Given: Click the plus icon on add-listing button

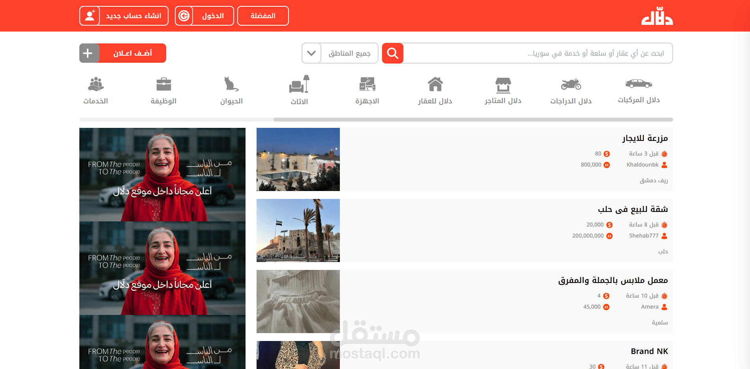Looking at the screenshot, I should click(x=88, y=53).
